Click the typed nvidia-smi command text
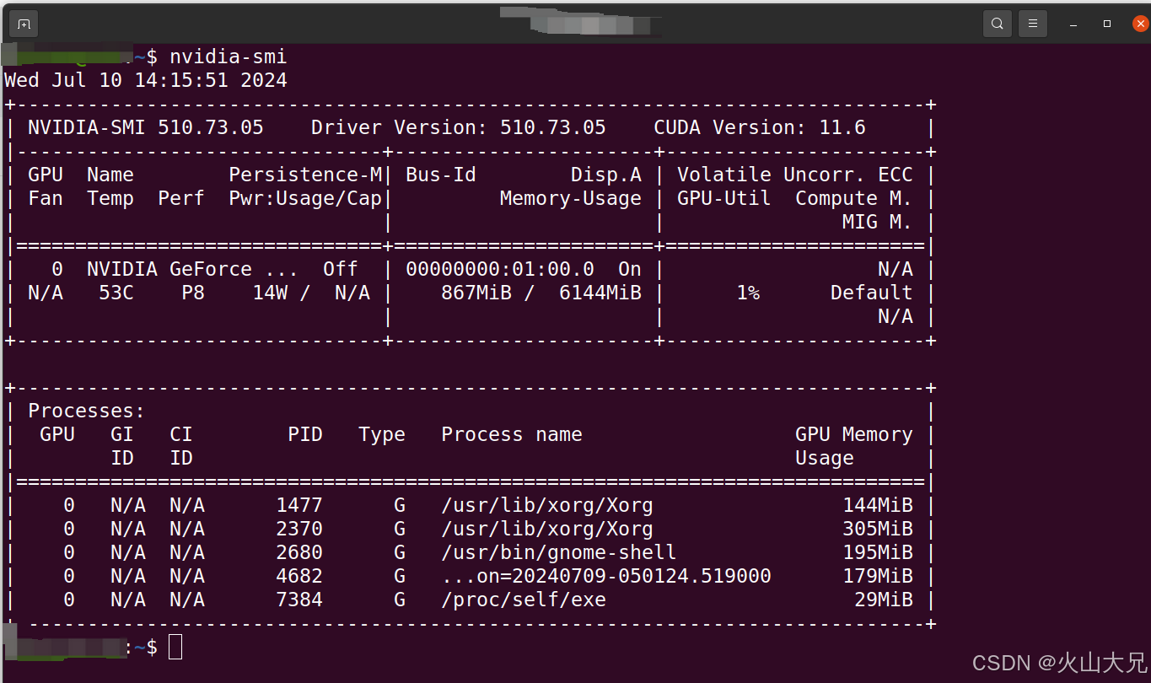 (228, 56)
